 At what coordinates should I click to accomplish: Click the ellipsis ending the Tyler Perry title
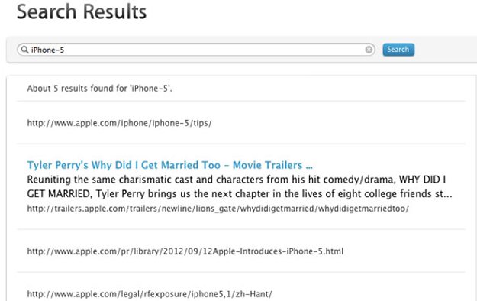click(309, 167)
